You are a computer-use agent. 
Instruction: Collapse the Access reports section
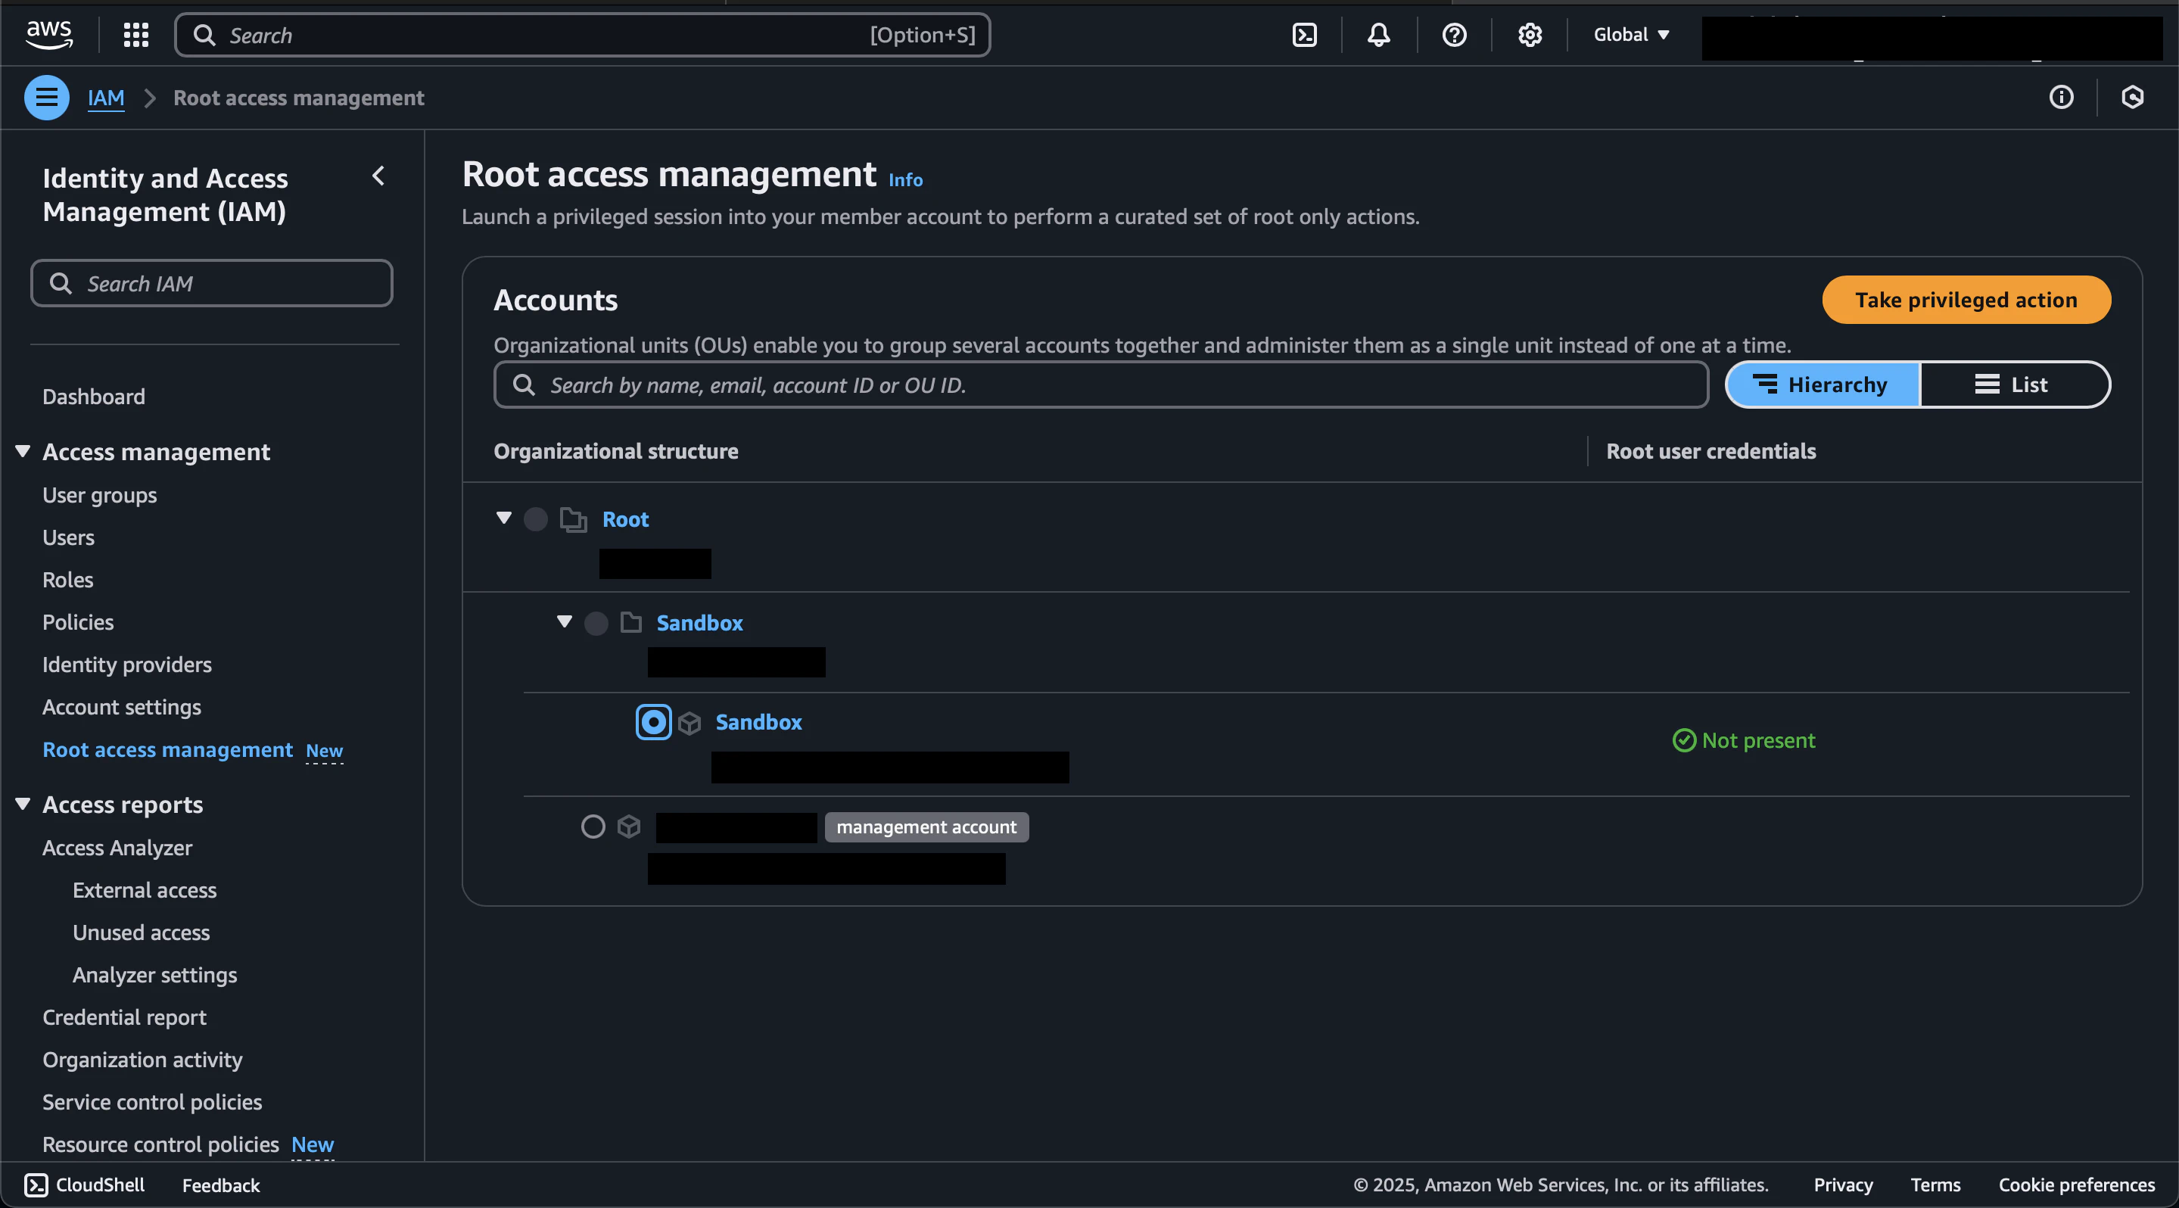(23, 804)
